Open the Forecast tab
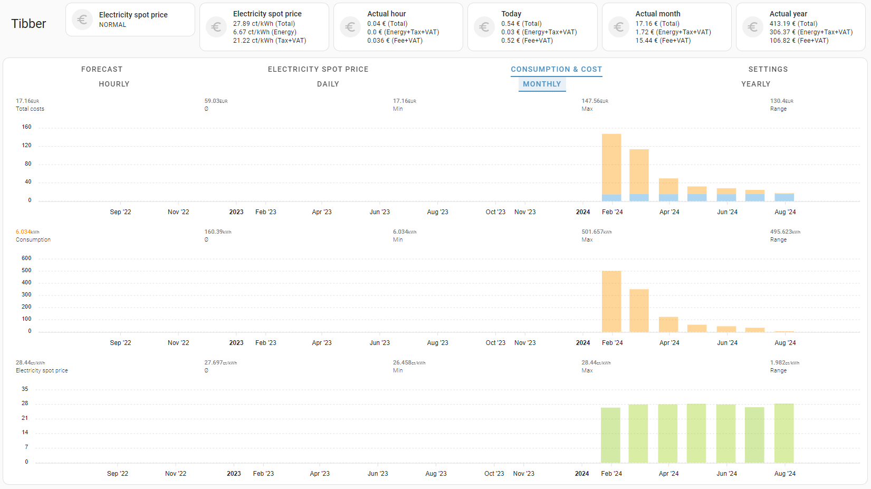The height and width of the screenshot is (489, 871). tap(102, 69)
